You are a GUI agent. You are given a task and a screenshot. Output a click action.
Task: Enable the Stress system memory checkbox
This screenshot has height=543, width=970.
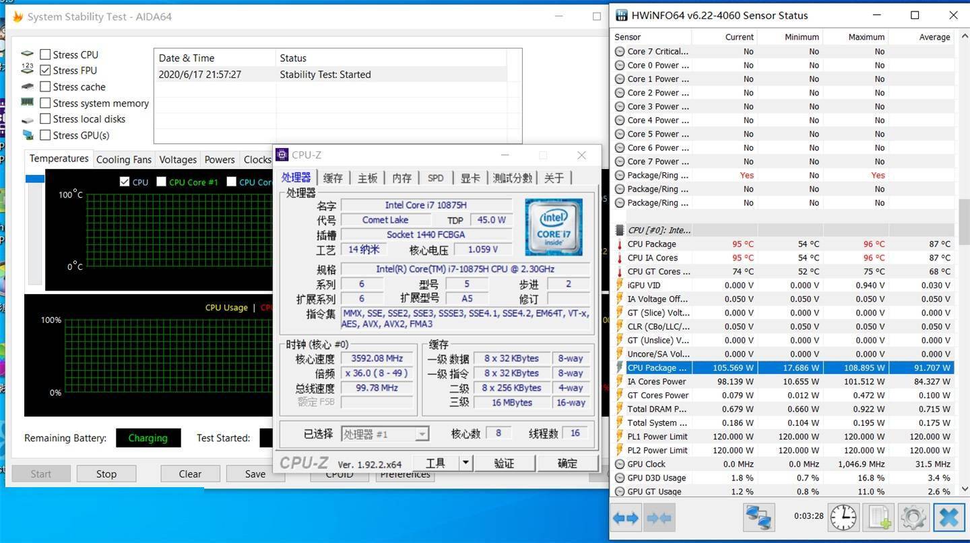[45, 103]
